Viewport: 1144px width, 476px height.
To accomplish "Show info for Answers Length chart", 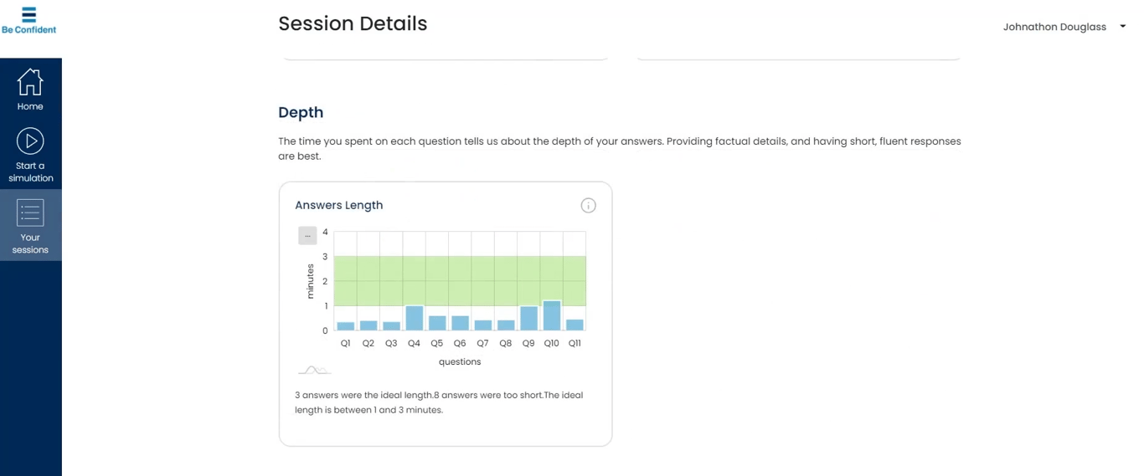I will [588, 206].
